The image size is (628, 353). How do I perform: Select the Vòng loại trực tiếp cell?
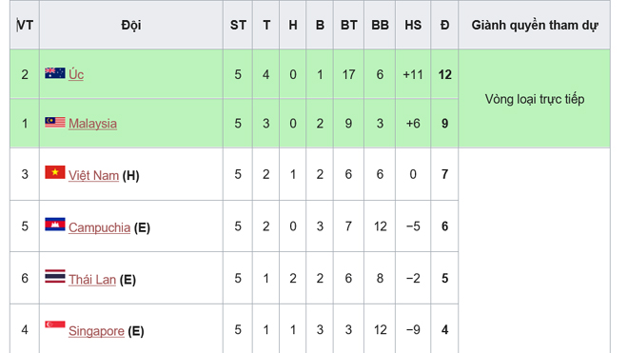point(535,99)
